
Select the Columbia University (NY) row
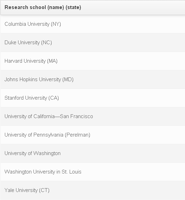(x=93, y=24)
